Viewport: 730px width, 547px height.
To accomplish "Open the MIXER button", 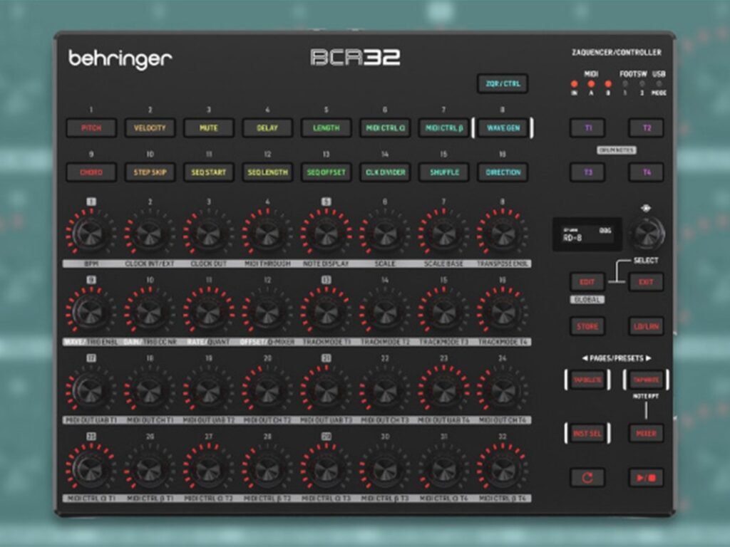I will point(646,434).
